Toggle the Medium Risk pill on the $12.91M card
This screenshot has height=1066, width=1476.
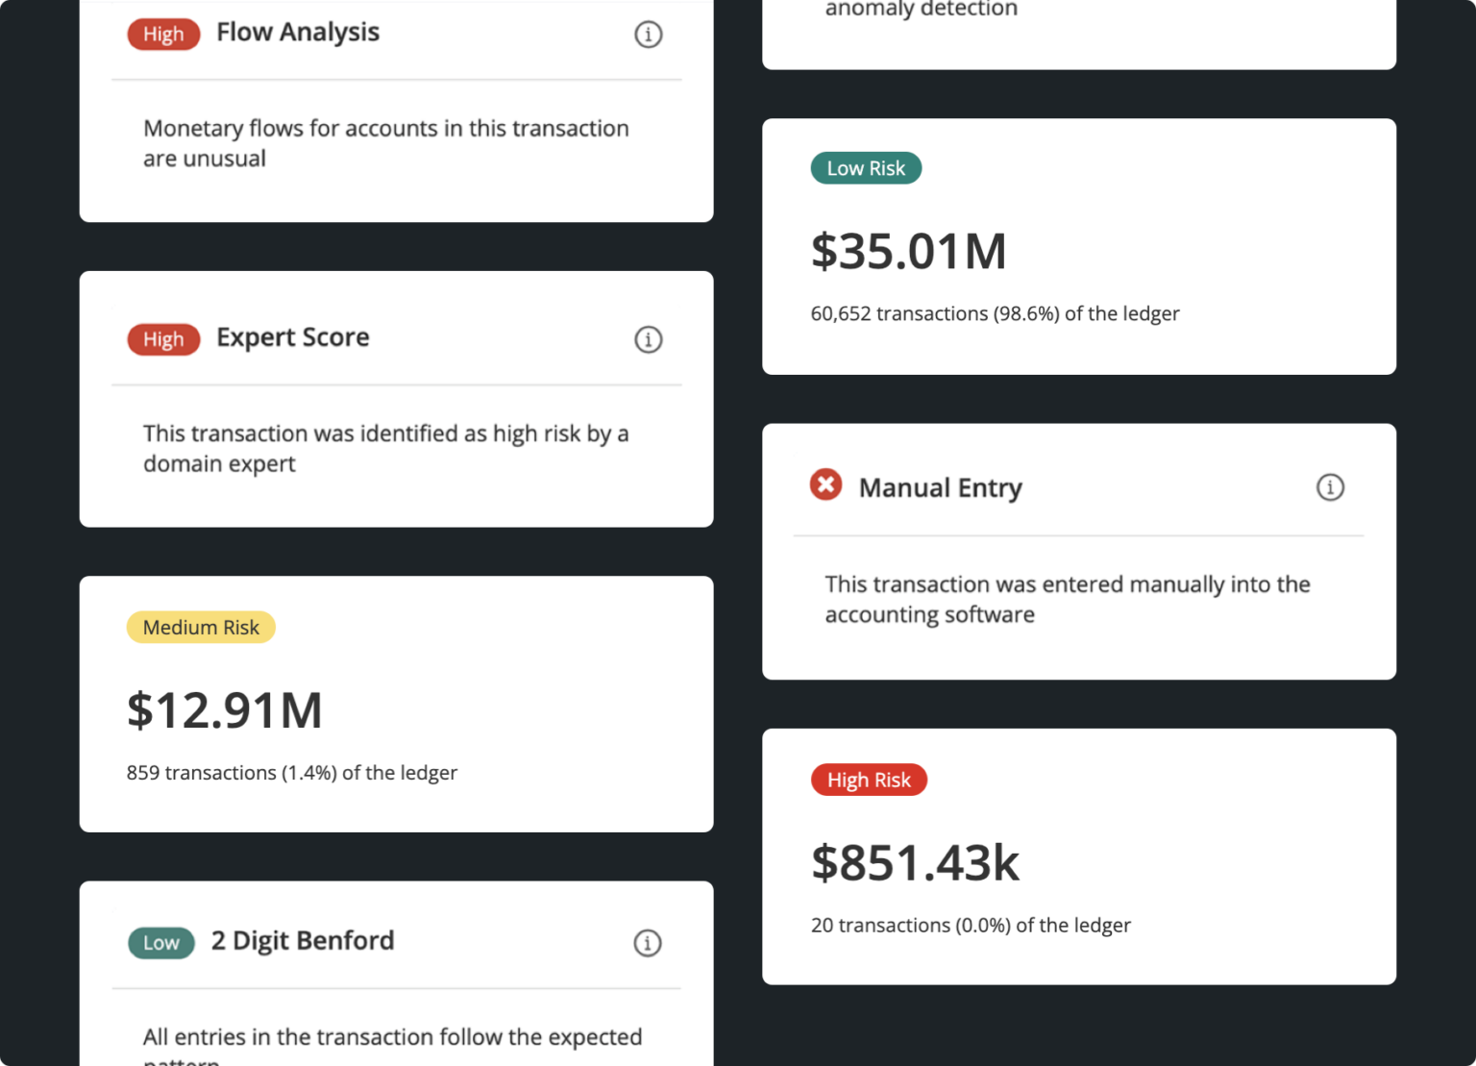click(x=200, y=627)
